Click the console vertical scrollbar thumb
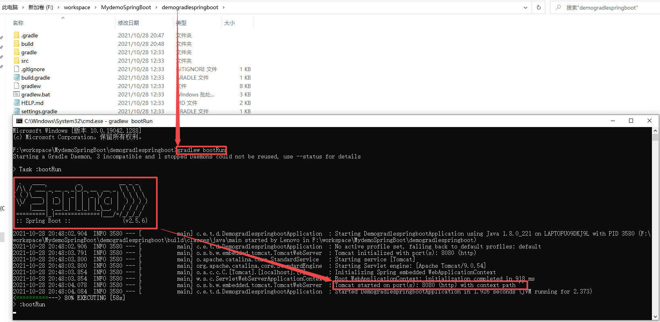This screenshot has height=322, width=660. coord(656,137)
